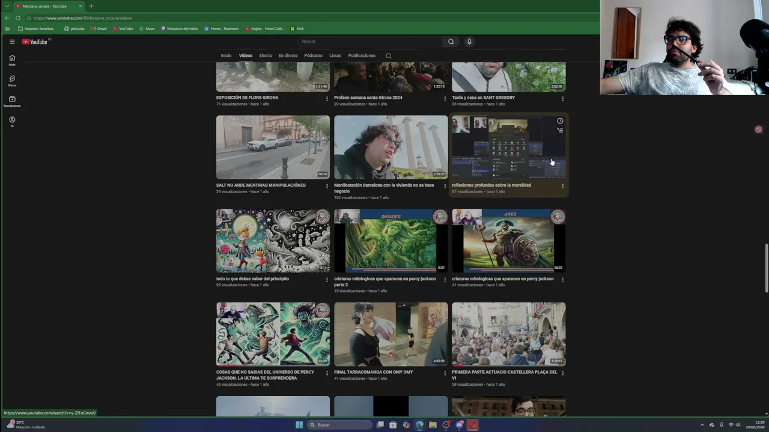The width and height of the screenshot is (769, 432).
Task: Open options menu for 'Manifestación Barcelona' video
Action: tap(445, 186)
